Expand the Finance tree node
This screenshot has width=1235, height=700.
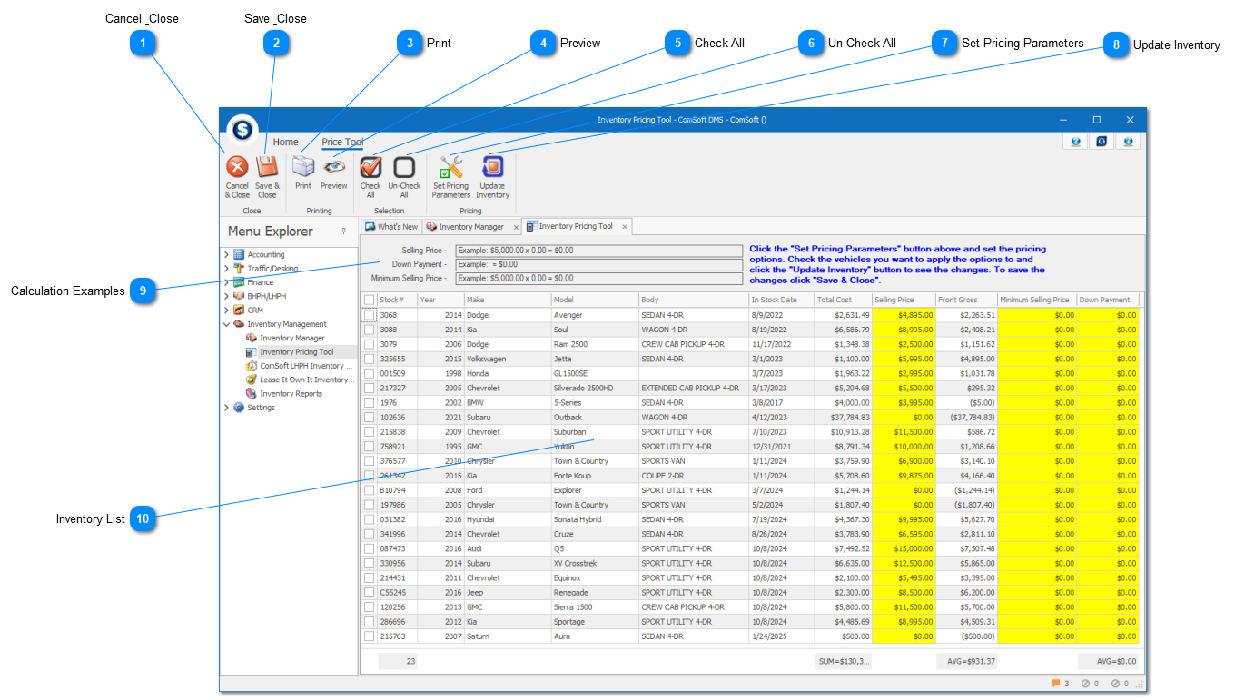226,282
